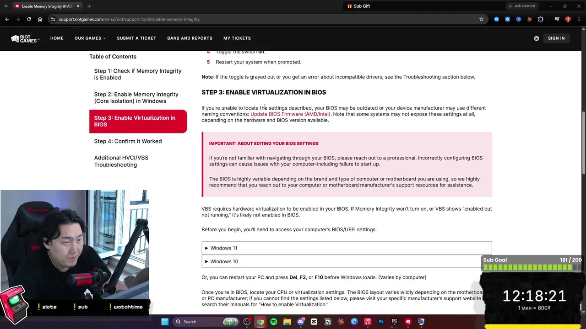Viewport: 586px width, 329px height.
Task: Open the Extensions puzzle icon
Action: [541, 19]
